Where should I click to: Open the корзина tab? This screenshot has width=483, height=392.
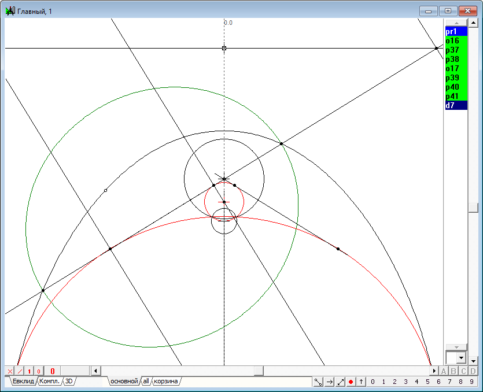(165, 381)
